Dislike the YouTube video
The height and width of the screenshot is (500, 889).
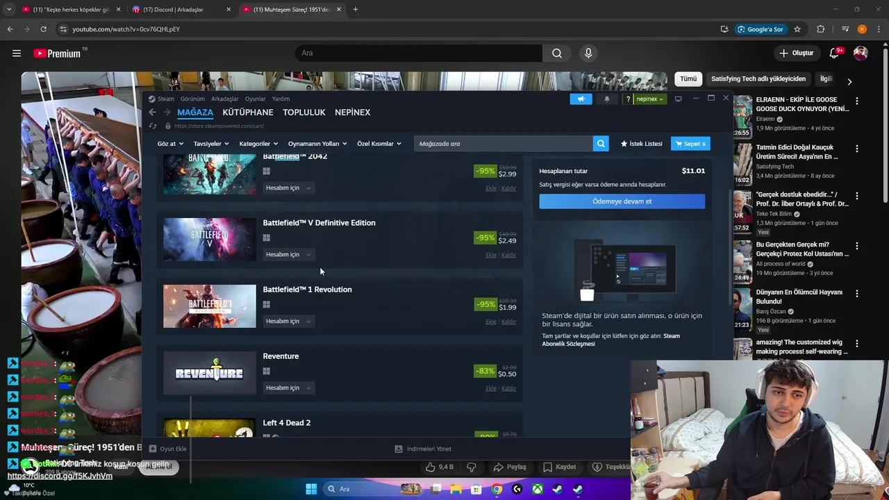[472, 467]
